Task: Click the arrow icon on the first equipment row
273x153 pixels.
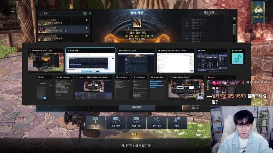Action: (x=87, y=20)
